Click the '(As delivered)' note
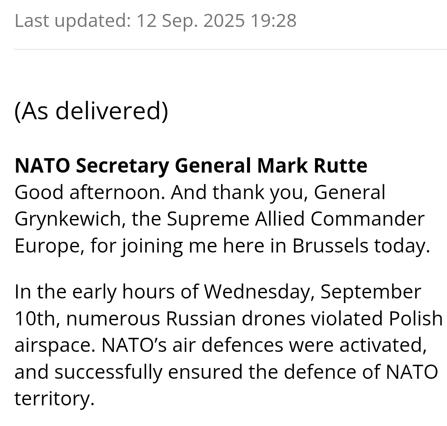This screenshot has width=447, height=426. tap(91, 111)
